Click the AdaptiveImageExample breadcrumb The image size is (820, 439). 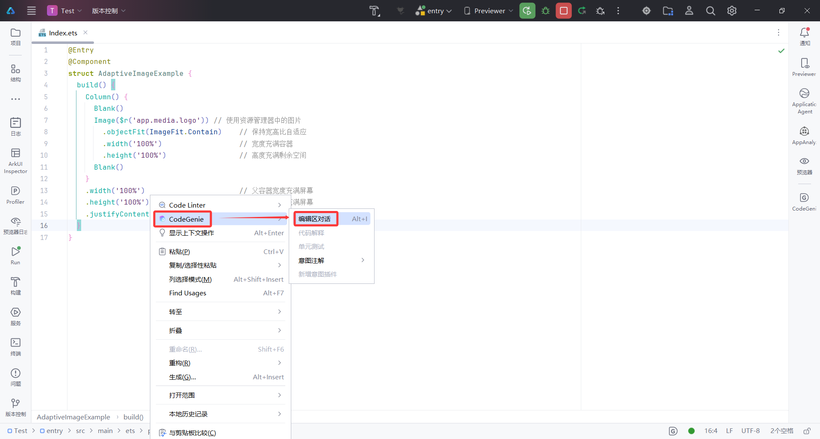tap(73, 417)
